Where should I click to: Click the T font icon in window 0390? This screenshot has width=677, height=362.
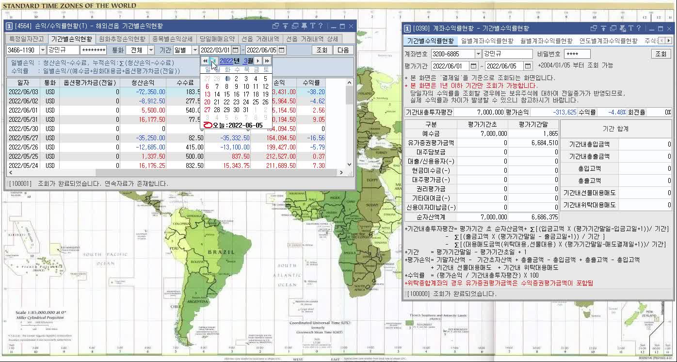coord(631,29)
